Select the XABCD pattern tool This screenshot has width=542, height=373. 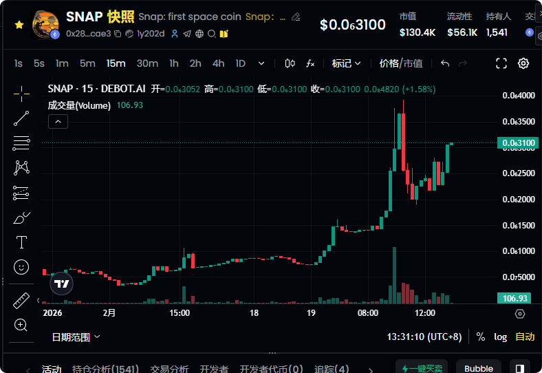click(21, 168)
